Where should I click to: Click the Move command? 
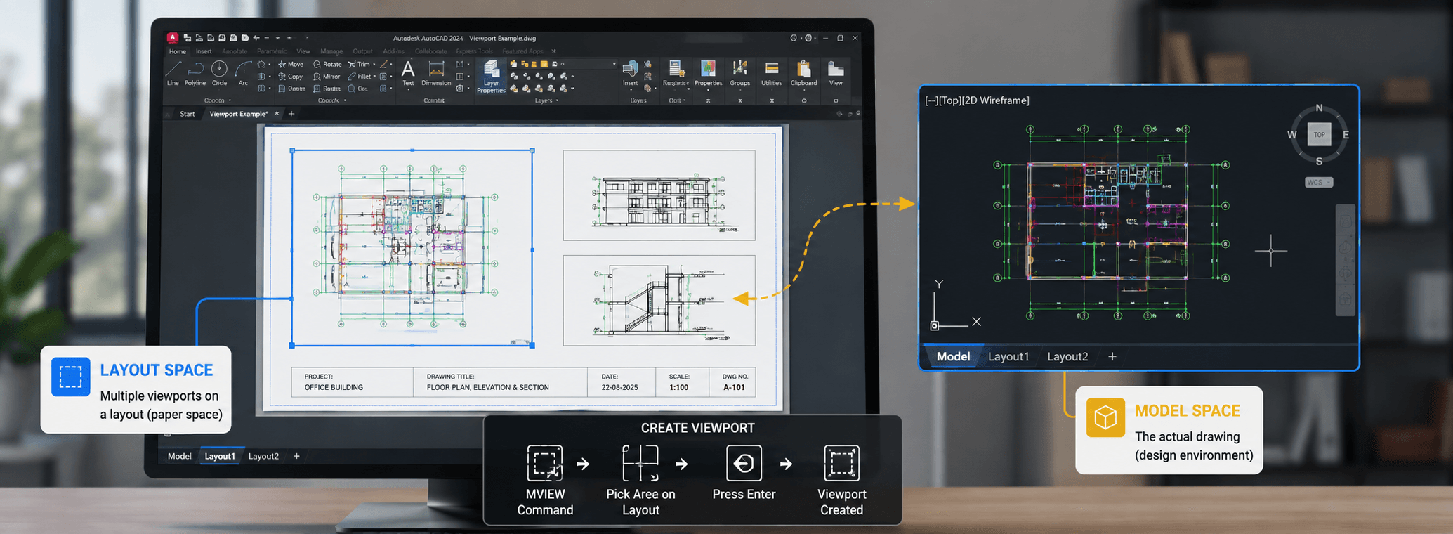[x=291, y=64]
